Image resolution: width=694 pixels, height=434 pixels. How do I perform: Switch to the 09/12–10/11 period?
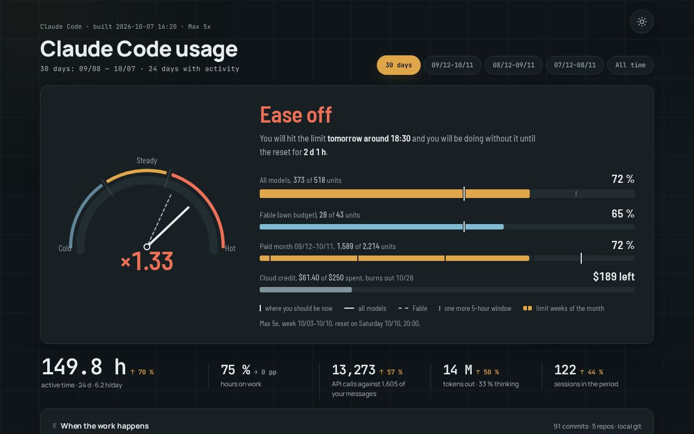coord(452,65)
